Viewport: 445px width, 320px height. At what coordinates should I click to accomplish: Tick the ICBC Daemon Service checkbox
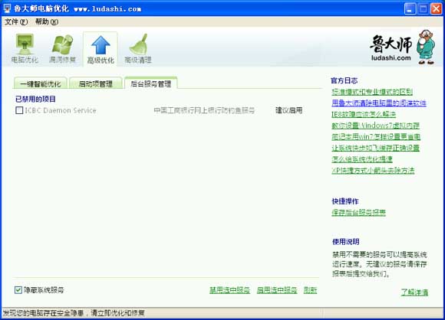pyautogui.click(x=19, y=110)
